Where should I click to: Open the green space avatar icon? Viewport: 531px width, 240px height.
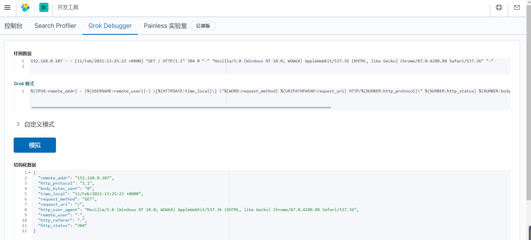point(44,8)
